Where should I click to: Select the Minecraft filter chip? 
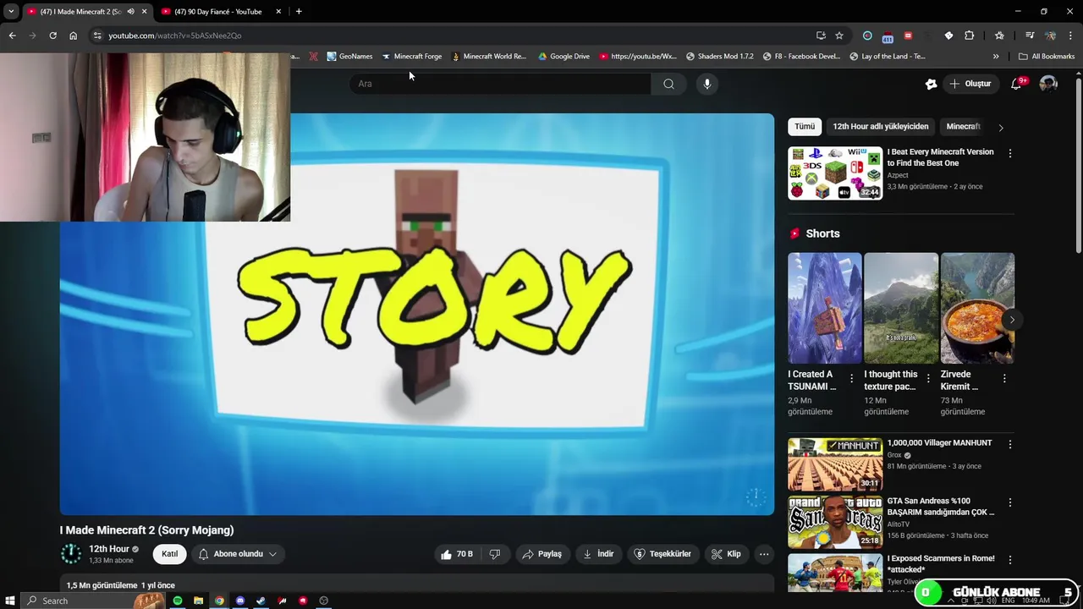click(x=963, y=127)
